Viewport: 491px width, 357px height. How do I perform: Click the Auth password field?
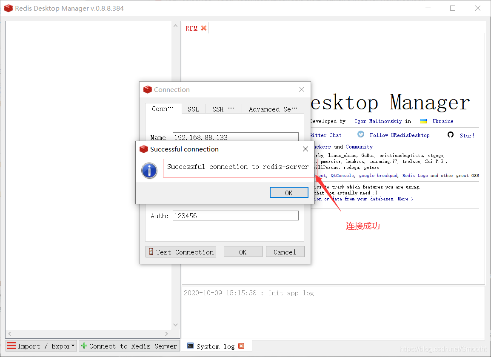tap(235, 215)
